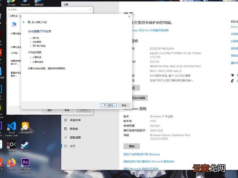The width and height of the screenshot is (238, 178).
Task: Open Change product key or upgrade Windows link
Action: [x=142, y=154]
